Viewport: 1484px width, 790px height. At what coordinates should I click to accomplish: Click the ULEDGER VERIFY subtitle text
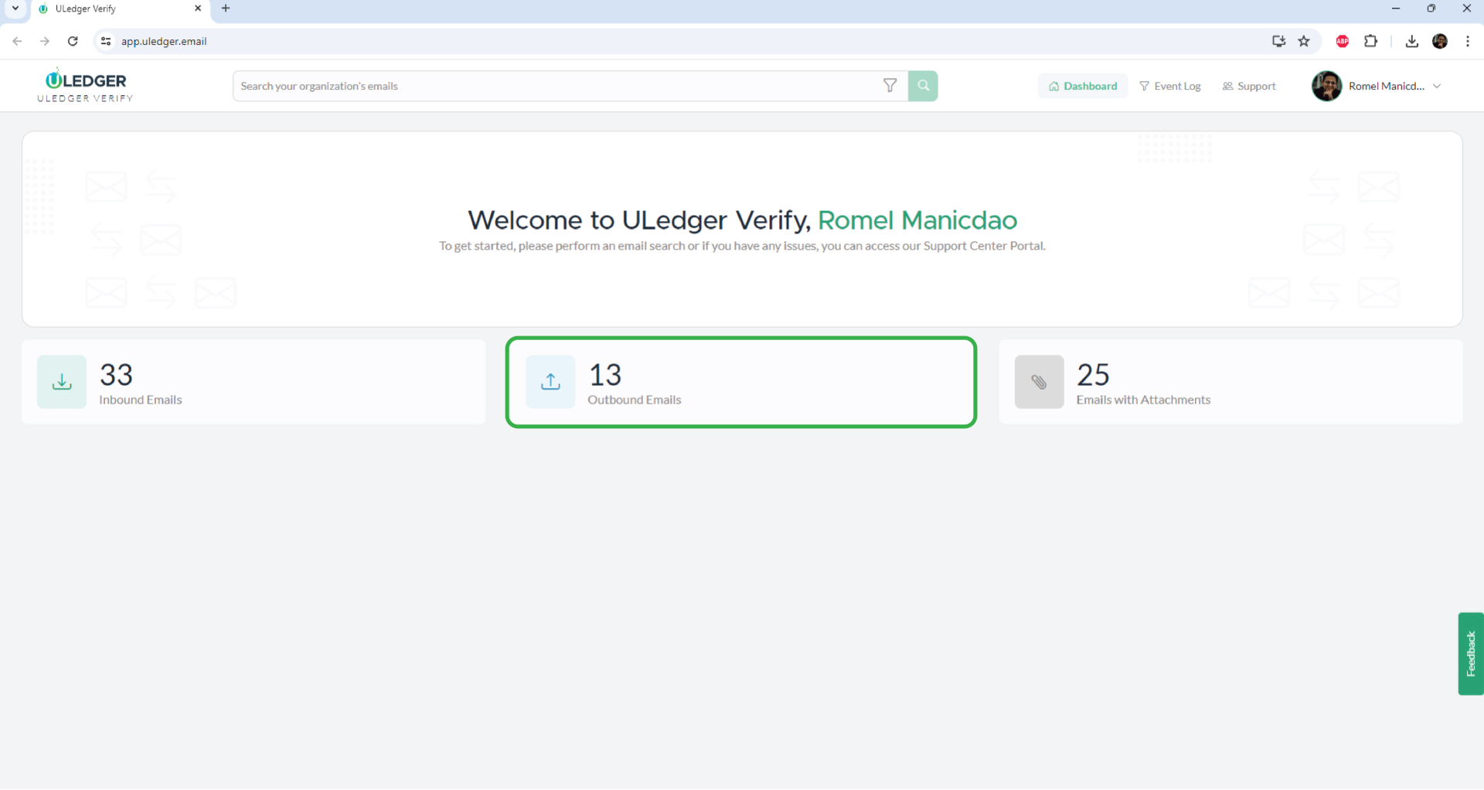click(85, 98)
